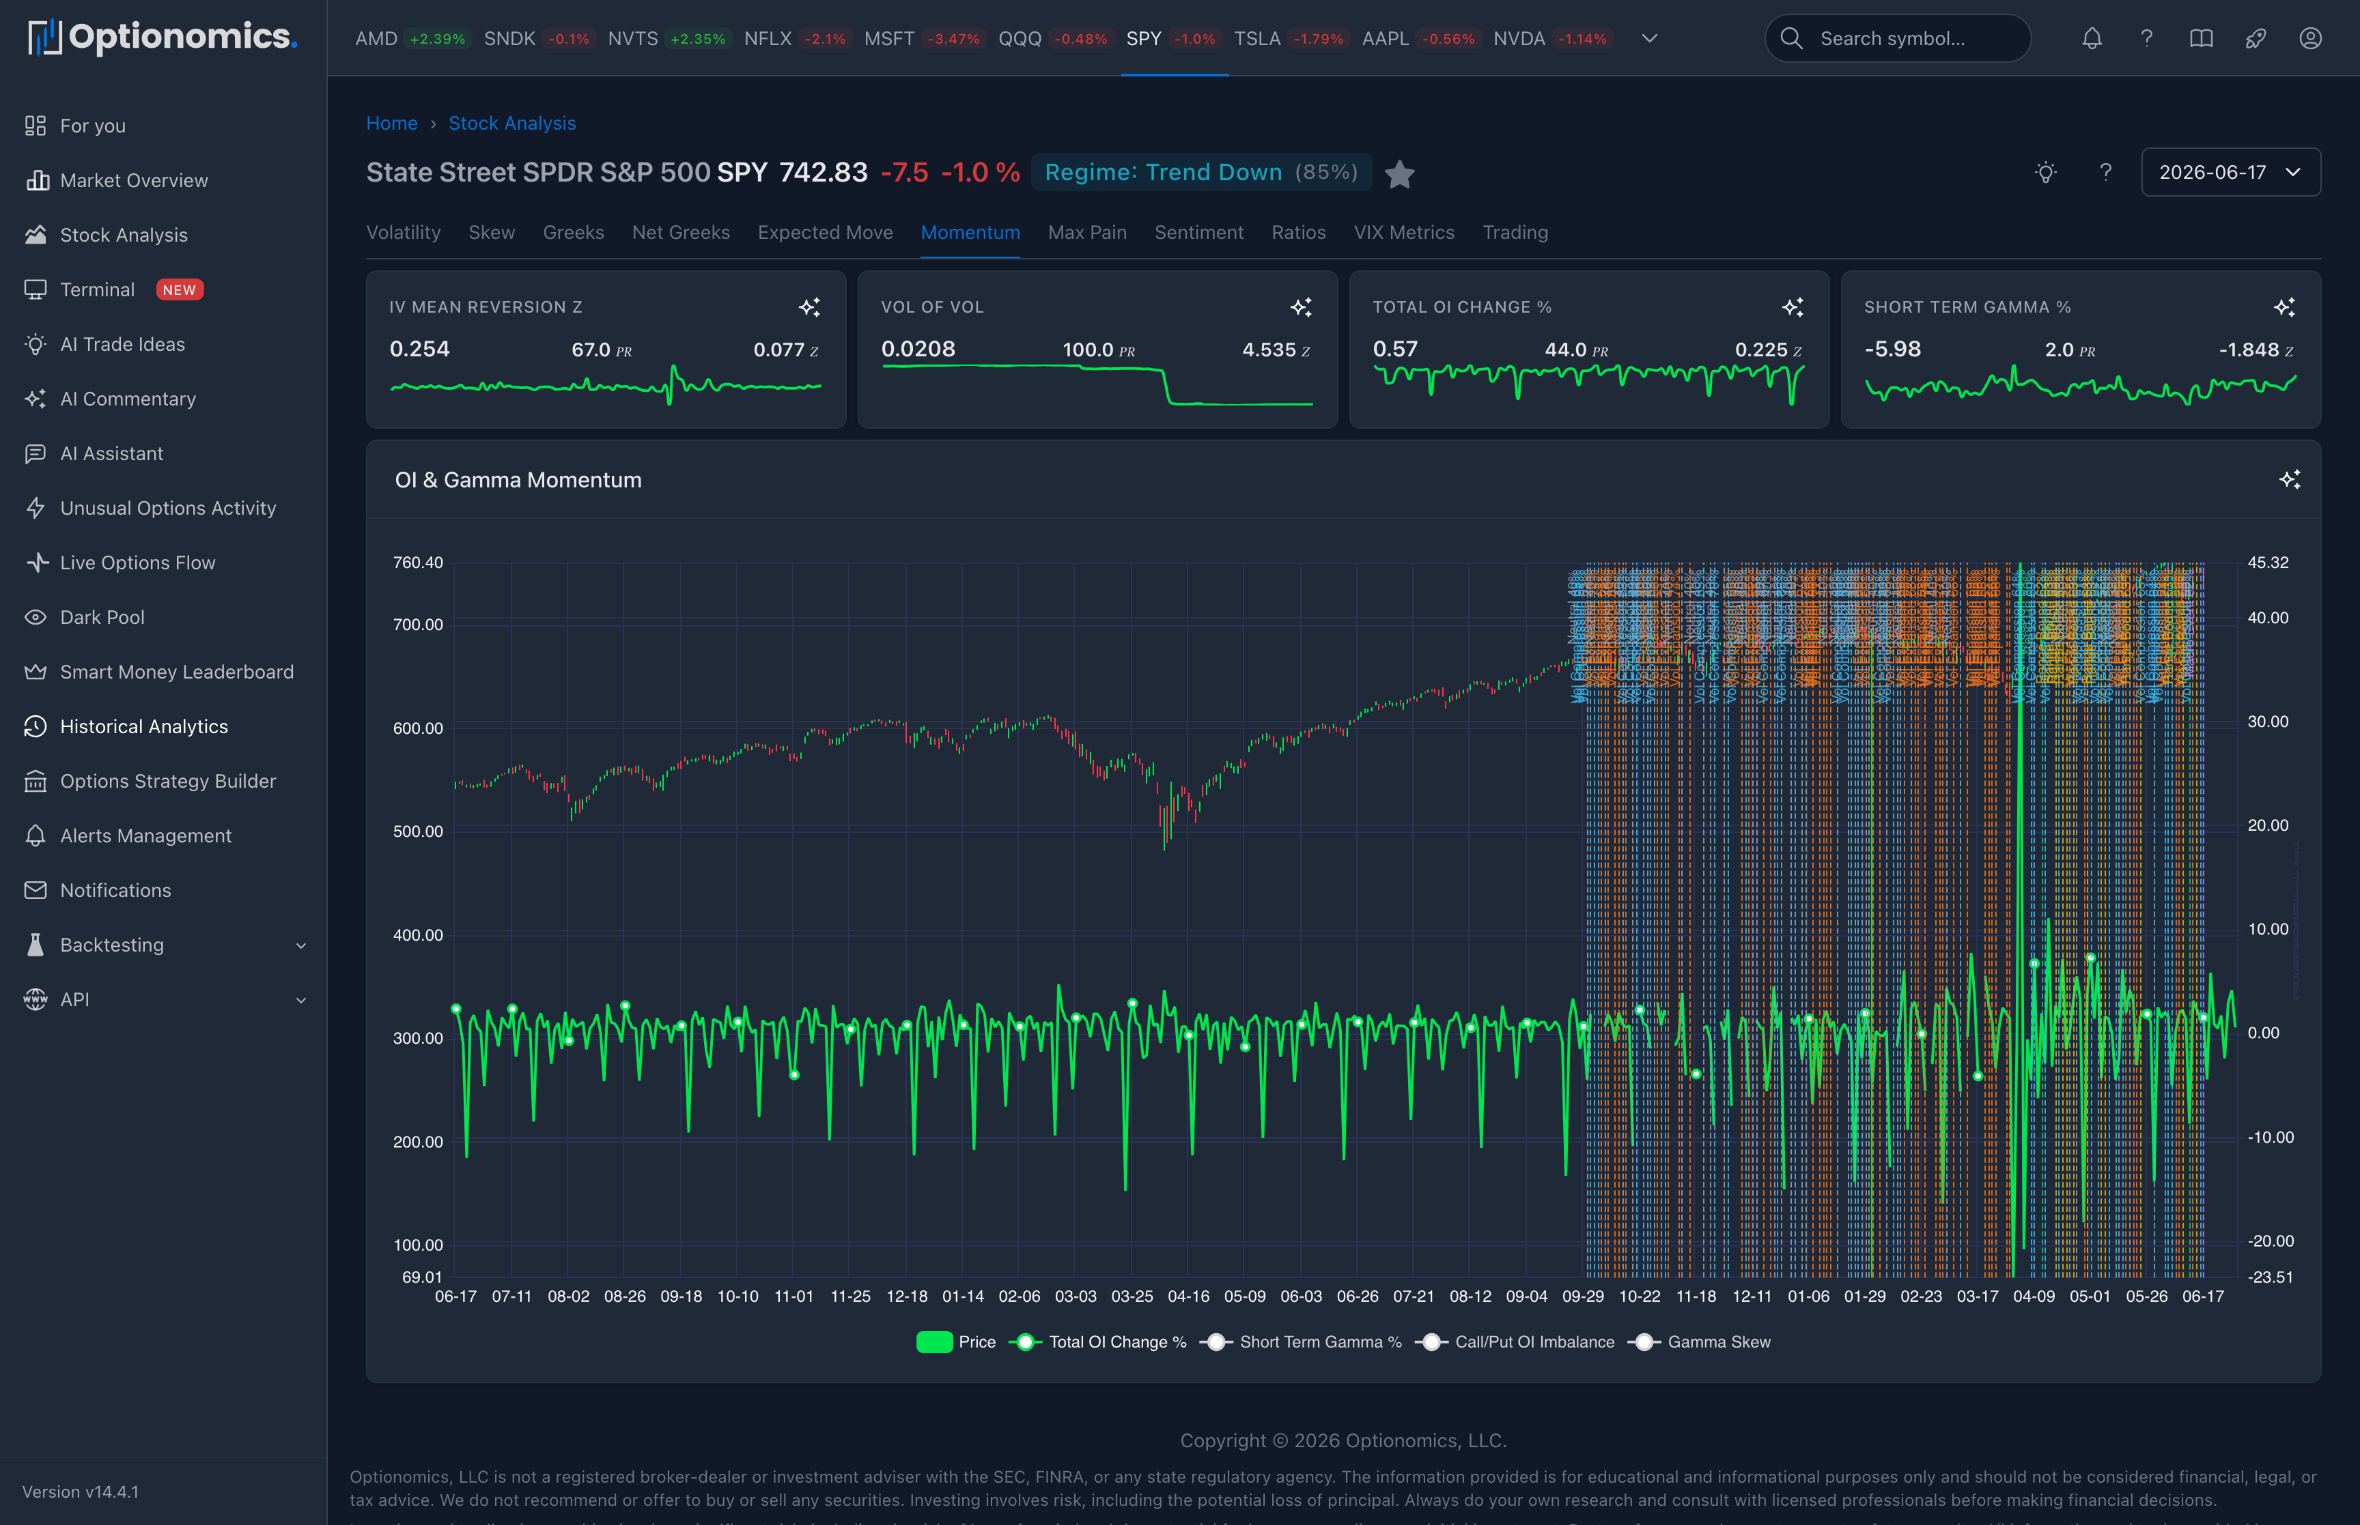
Task: Switch to the VIX Metrics tab
Action: [1403, 233]
